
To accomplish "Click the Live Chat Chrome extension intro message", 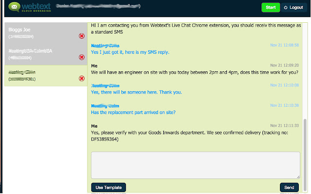I will [196, 29].
